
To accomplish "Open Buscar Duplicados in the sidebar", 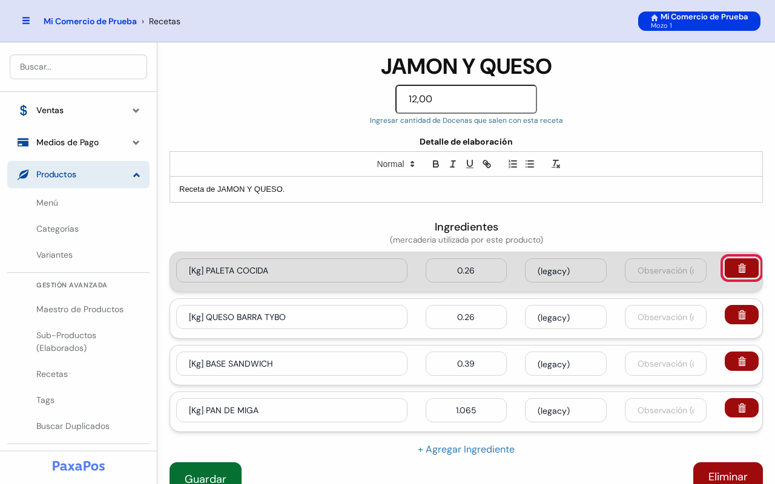I will [73, 426].
